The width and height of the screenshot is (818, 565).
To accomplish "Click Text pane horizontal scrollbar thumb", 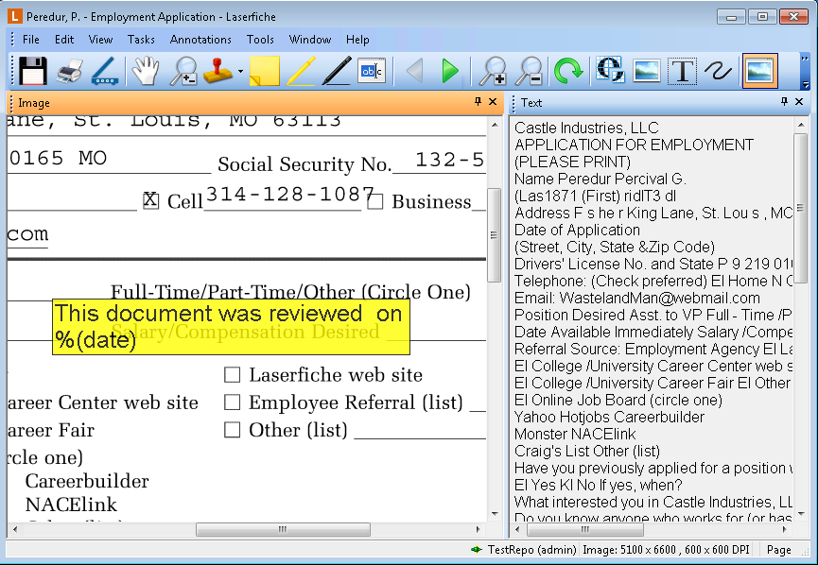I will 585,529.
